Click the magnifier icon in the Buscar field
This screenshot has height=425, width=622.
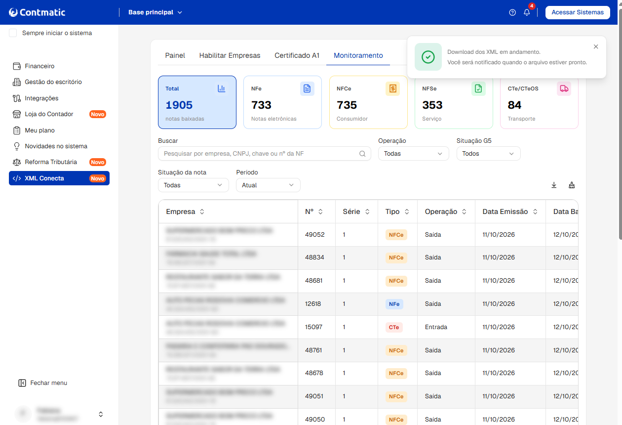[362, 154]
